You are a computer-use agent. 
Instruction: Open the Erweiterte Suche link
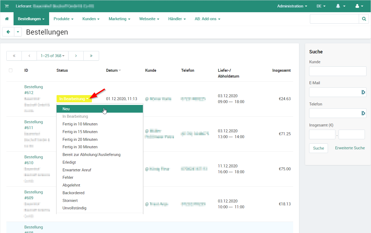[x=350, y=148]
